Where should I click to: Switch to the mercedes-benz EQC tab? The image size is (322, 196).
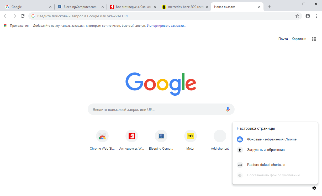coord(185,7)
